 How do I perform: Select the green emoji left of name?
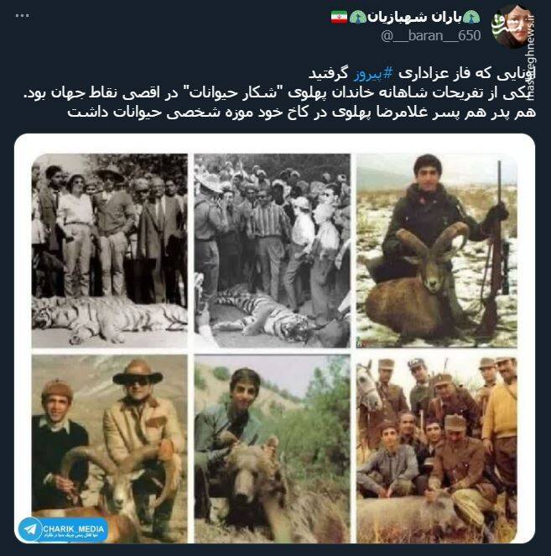point(357,17)
